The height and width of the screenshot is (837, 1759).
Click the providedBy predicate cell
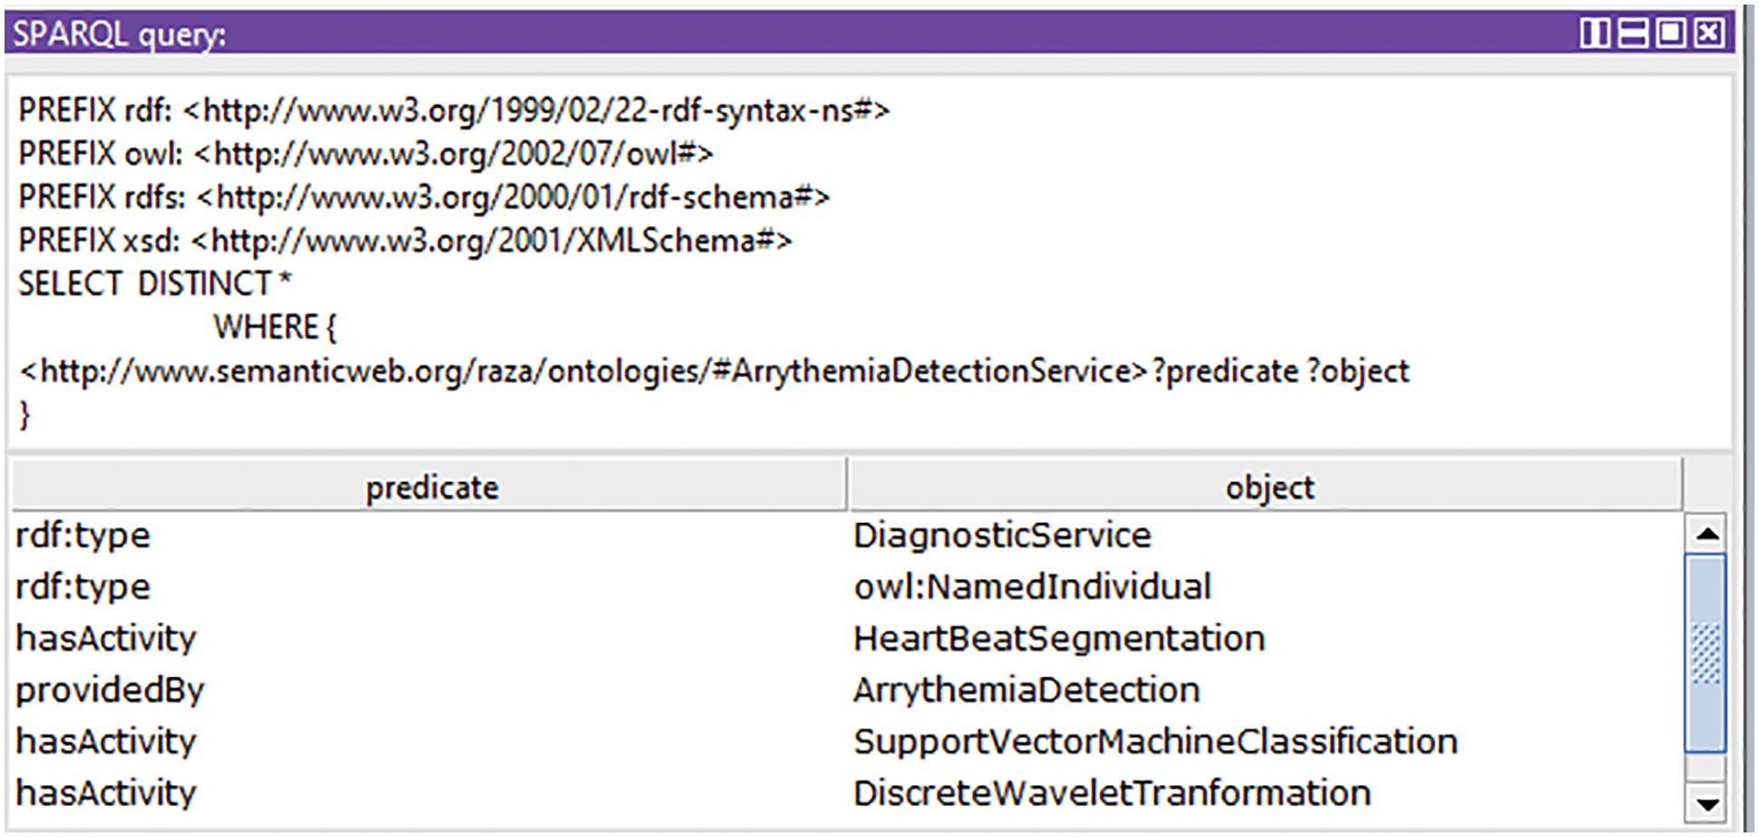point(110,691)
